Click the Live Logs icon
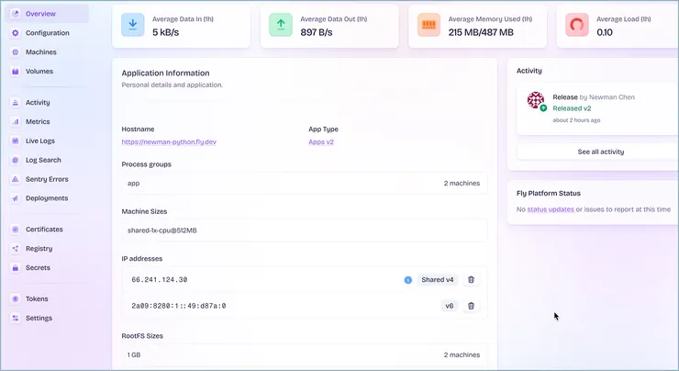 [16, 141]
